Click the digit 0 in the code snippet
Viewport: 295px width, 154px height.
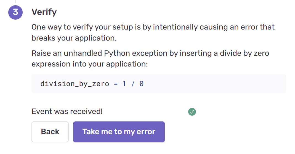coord(142,84)
